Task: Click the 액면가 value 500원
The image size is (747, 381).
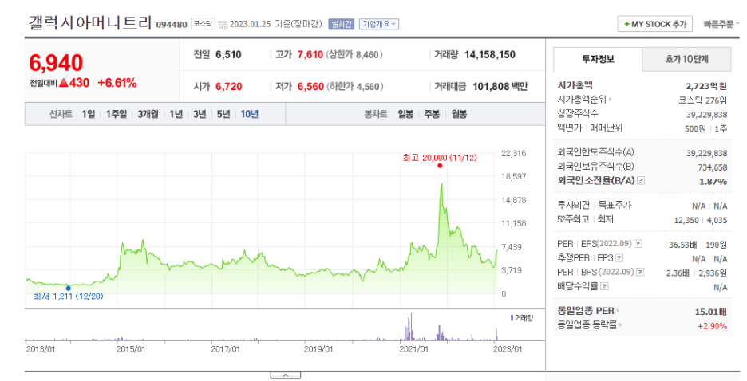Action: tap(695, 128)
